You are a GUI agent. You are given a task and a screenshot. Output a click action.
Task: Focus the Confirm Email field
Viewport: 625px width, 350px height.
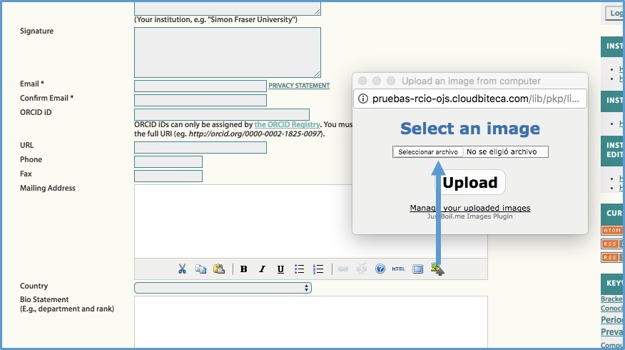point(200,100)
